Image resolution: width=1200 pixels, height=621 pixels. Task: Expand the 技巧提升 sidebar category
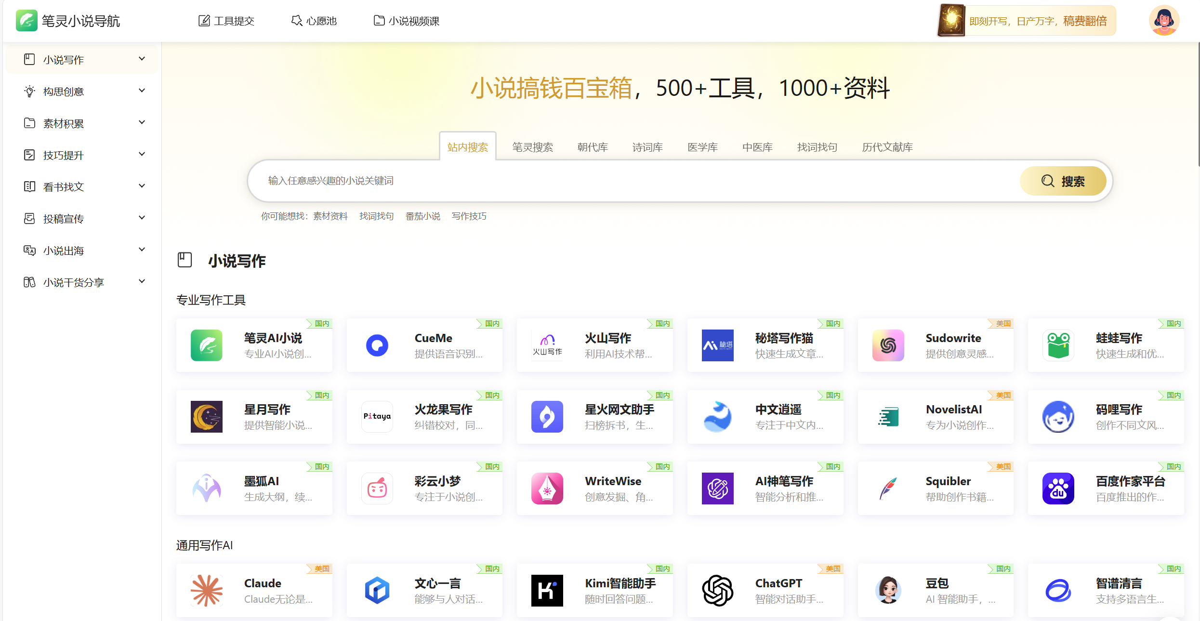82,155
